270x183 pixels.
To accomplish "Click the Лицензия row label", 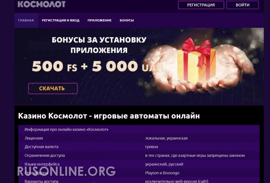I will 34,138.
